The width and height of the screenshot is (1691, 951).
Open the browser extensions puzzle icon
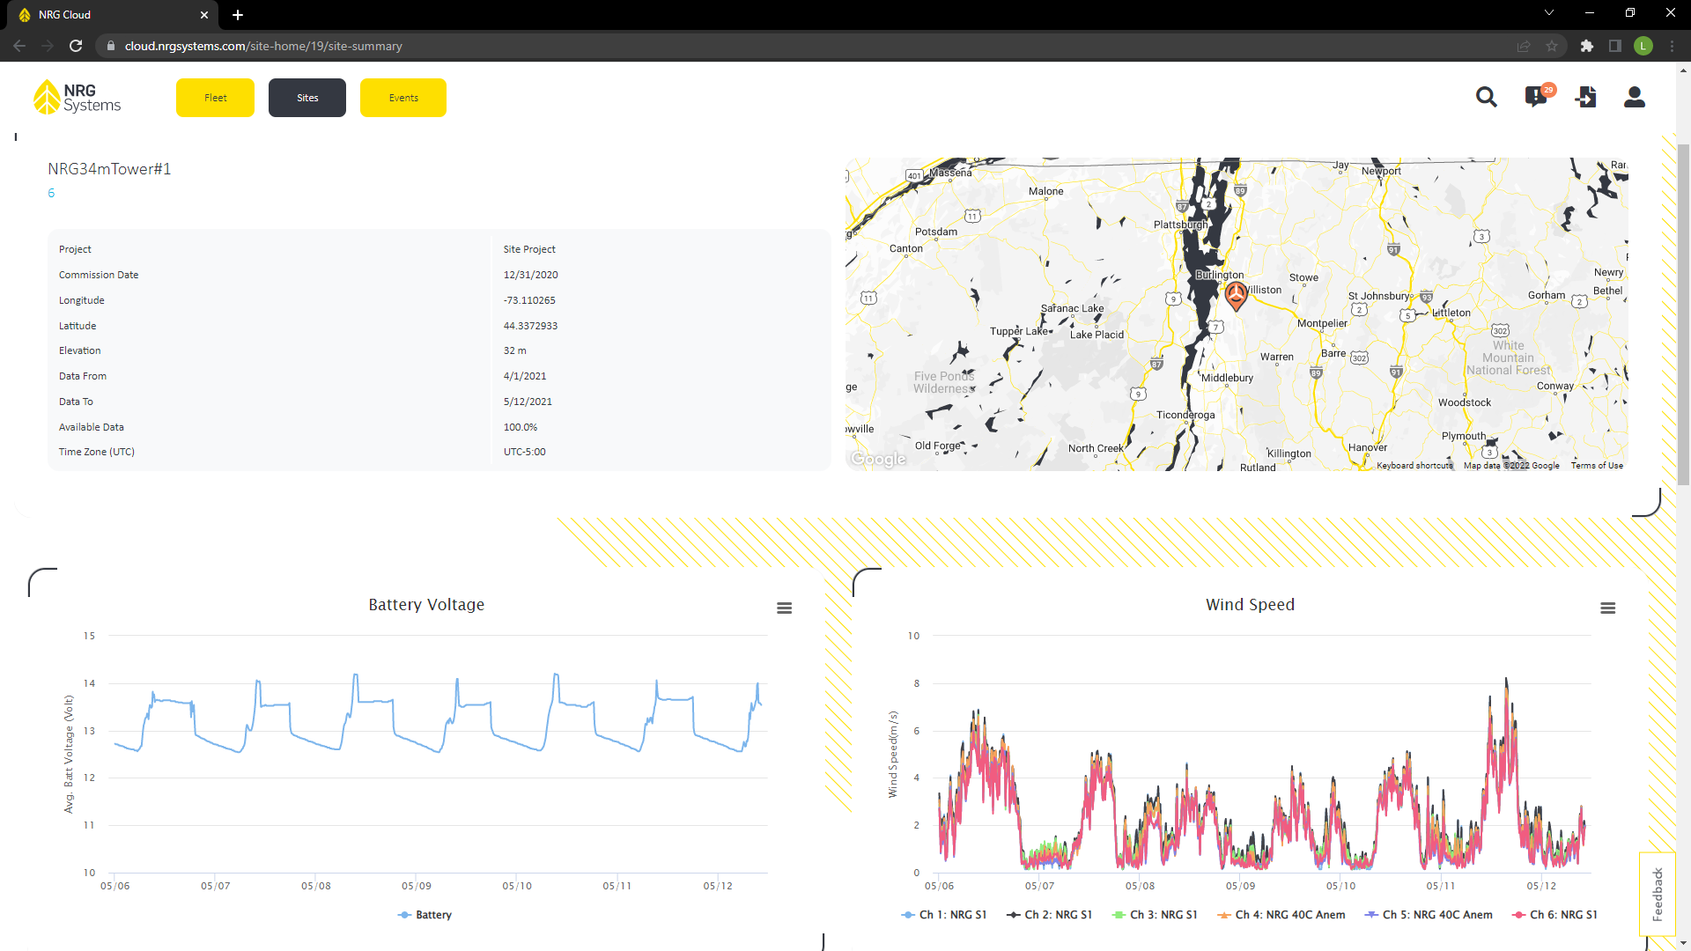(1587, 46)
